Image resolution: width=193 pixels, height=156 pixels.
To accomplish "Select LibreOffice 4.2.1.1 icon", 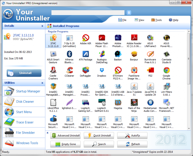I will (x=53, y=103).
